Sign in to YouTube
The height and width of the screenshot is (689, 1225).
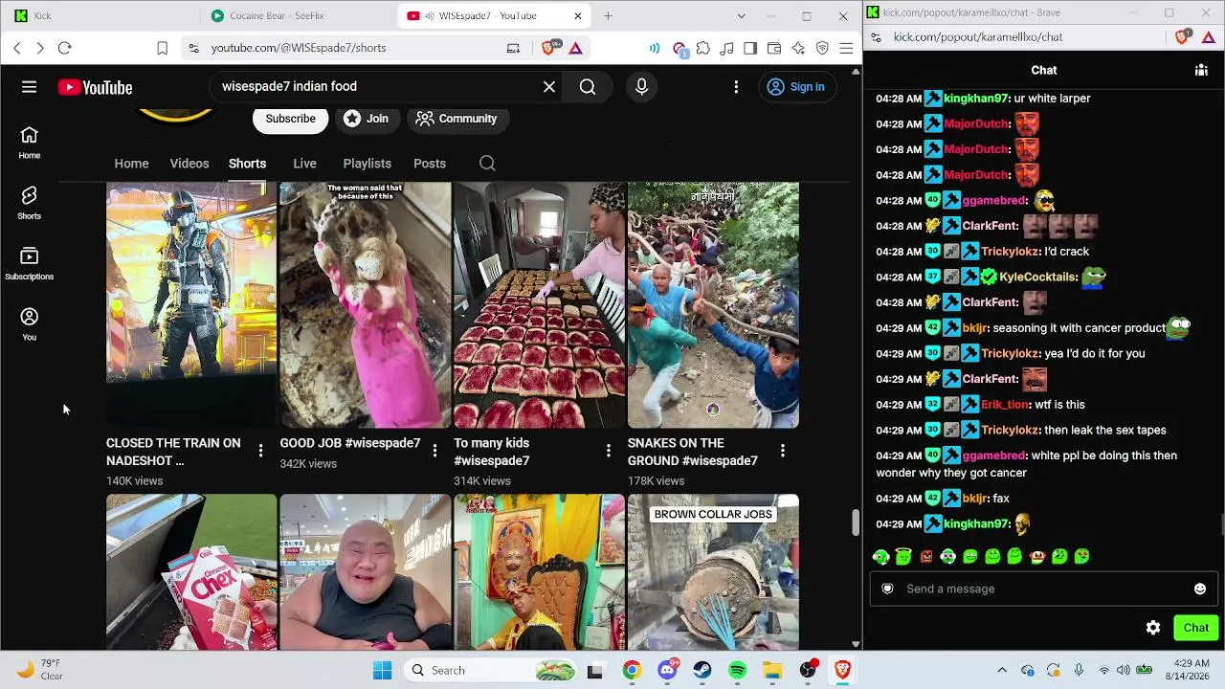[x=796, y=87]
